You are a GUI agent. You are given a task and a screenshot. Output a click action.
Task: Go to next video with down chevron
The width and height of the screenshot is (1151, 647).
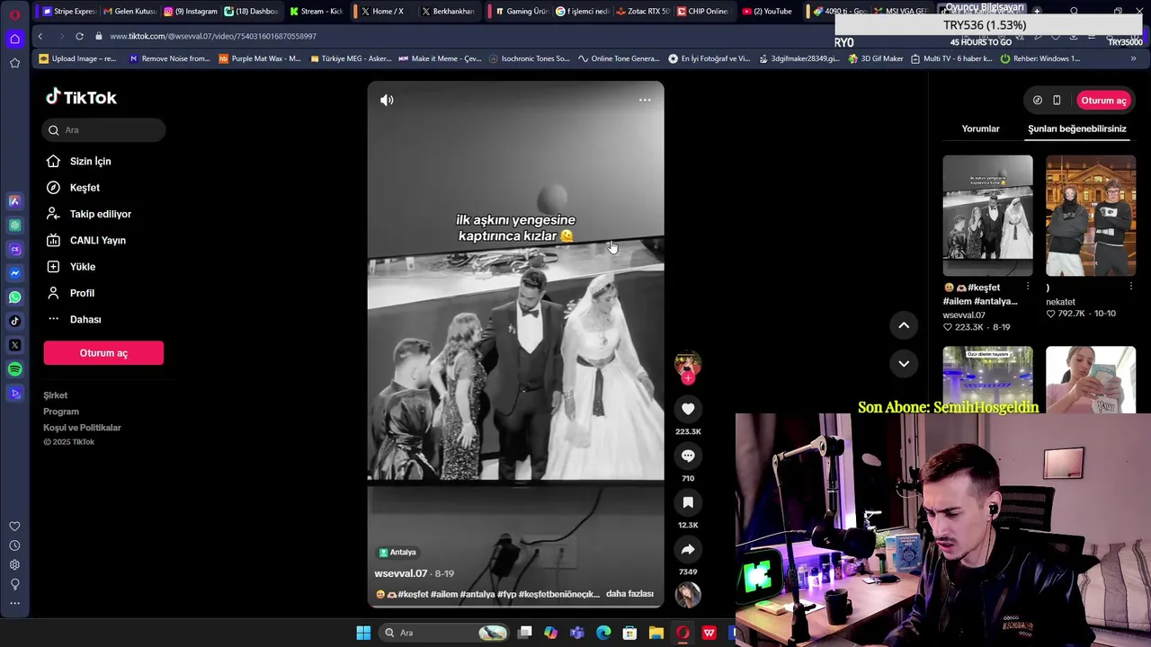pos(904,363)
